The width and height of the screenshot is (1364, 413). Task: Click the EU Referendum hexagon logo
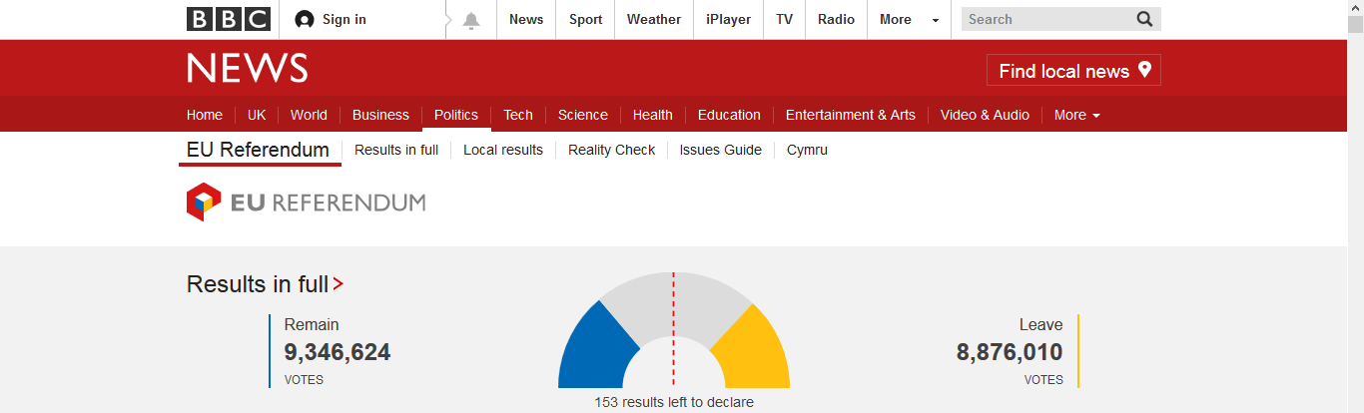pos(203,202)
